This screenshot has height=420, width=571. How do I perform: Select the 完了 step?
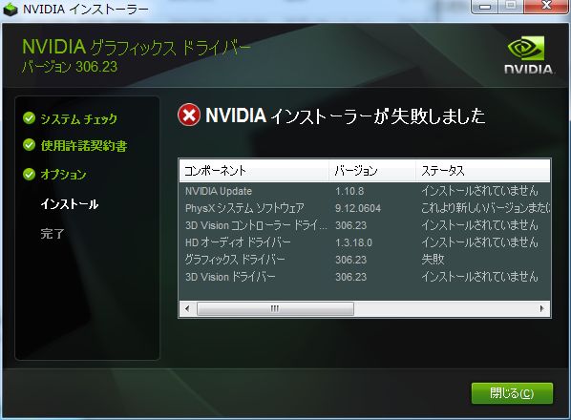53,233
